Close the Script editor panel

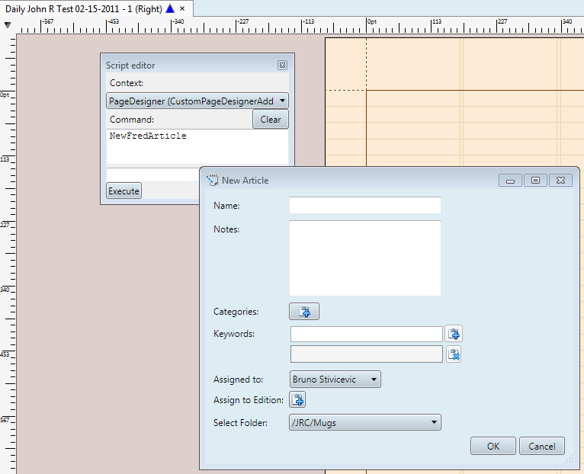click(x=282, y=66)
